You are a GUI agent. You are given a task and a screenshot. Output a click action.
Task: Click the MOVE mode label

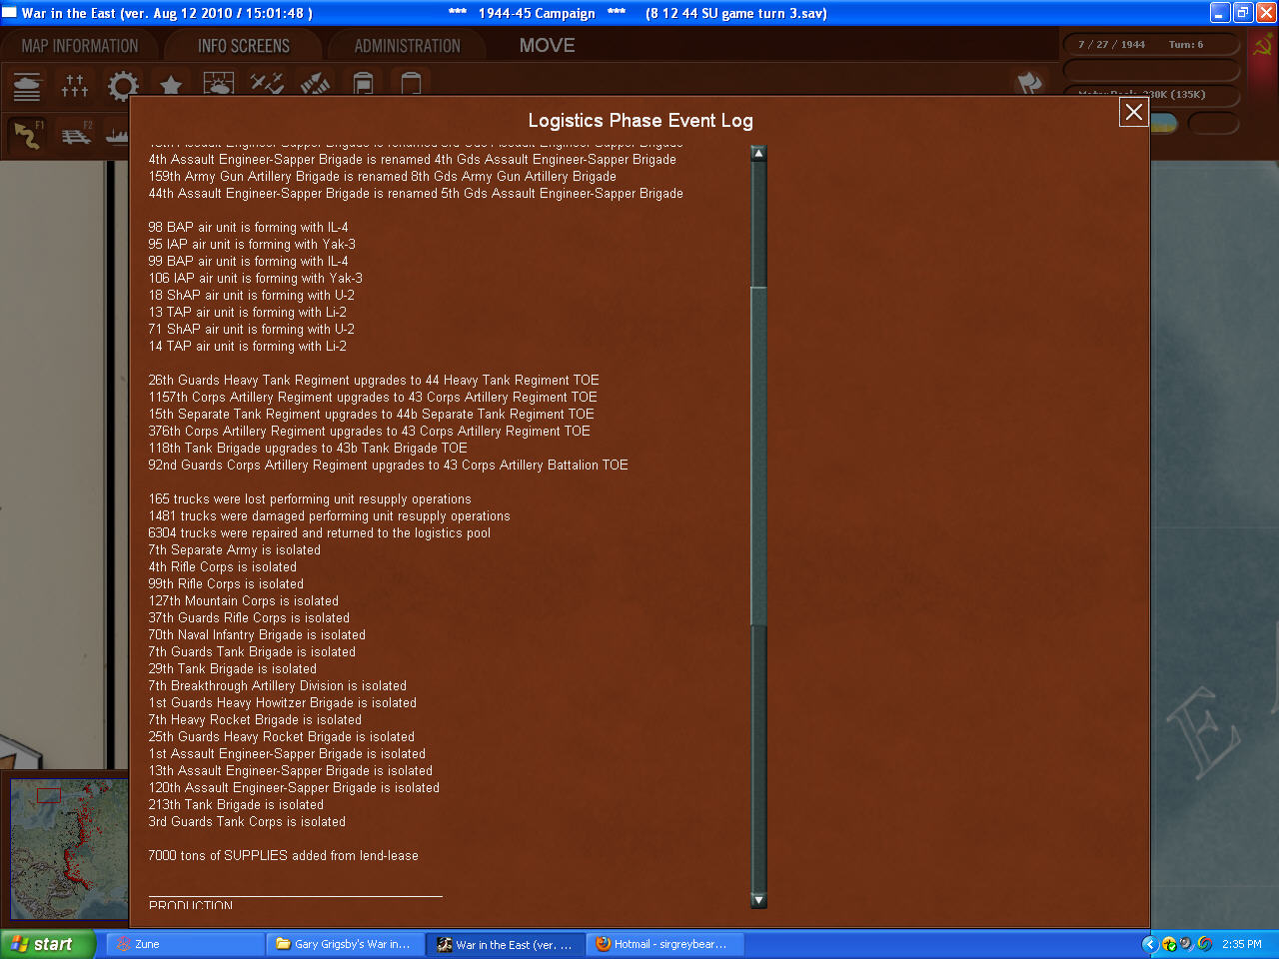(x=547, y=46)
